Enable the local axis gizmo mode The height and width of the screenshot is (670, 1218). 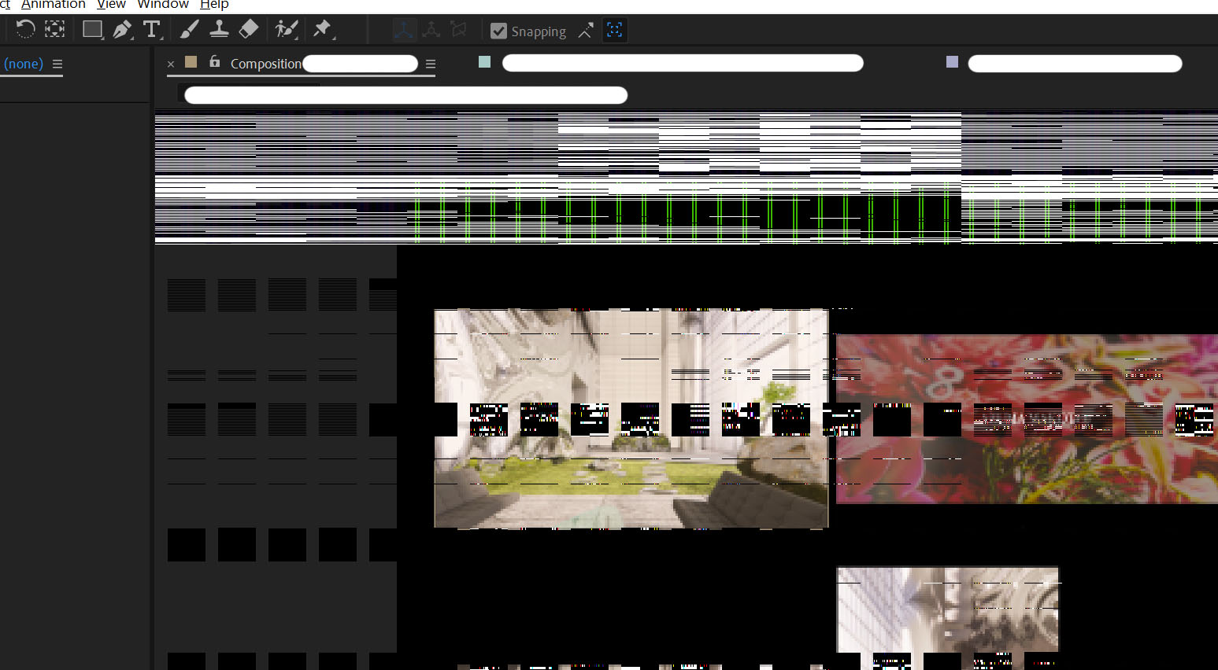coord(404,29)
